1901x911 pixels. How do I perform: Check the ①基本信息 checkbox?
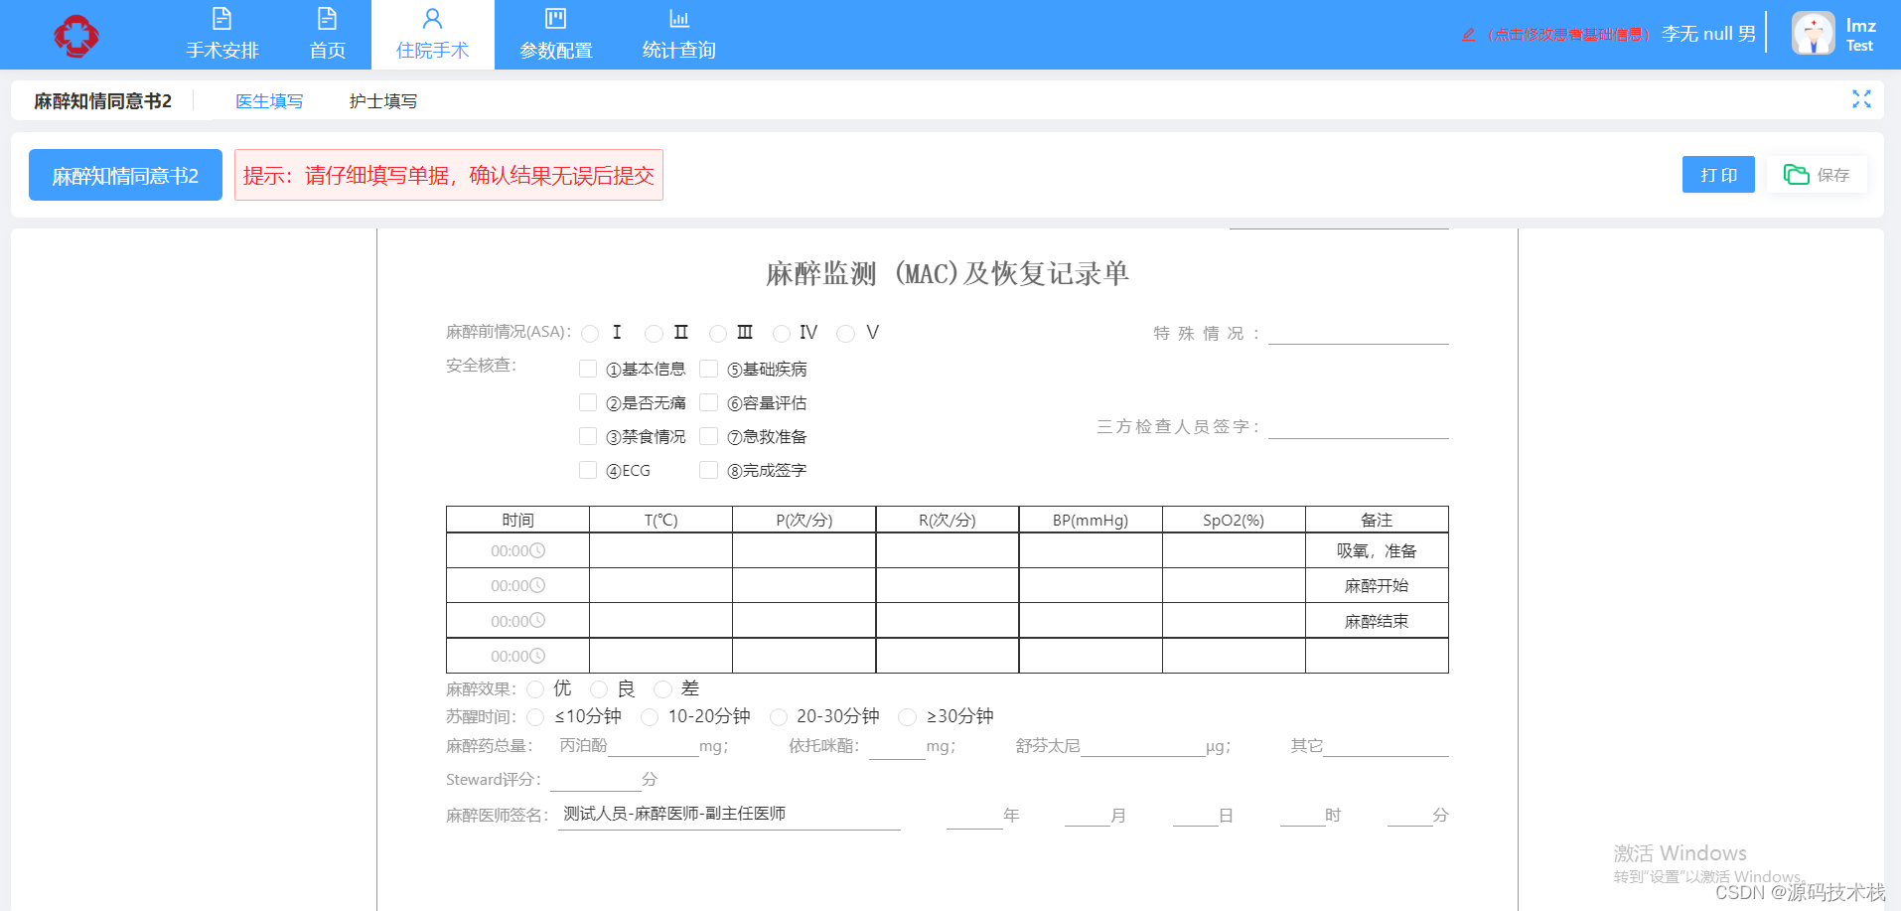[588, 369]
